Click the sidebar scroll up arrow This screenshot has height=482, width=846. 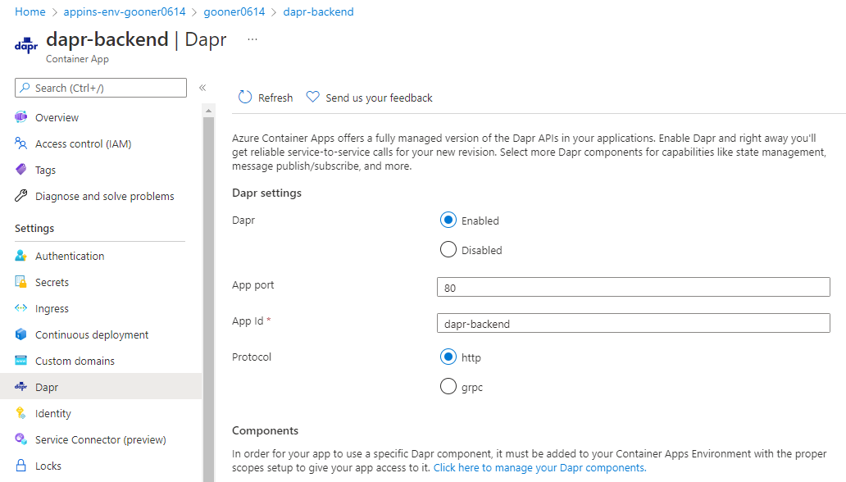(x=208, y=111)
